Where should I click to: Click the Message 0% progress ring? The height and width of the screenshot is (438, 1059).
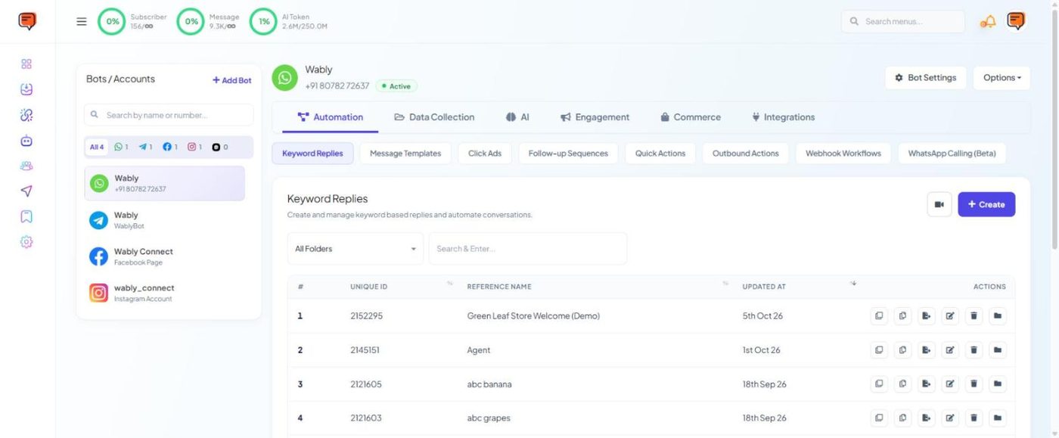[x=191, y=21]
